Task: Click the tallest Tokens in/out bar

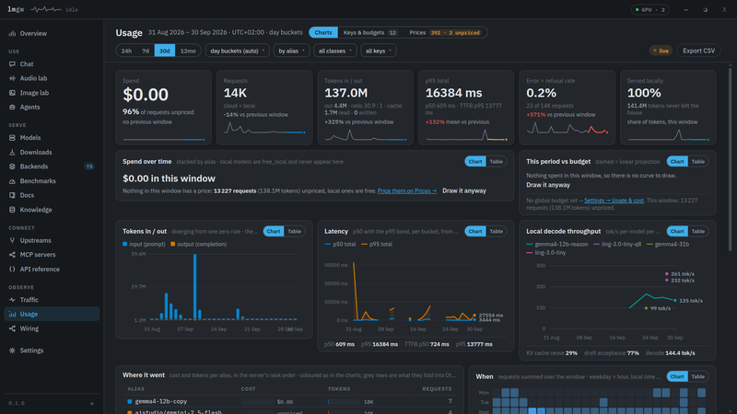Action: (x=194, y=287)
